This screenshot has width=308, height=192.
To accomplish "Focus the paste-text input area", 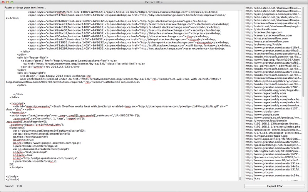I will click(x=122, y=96).
